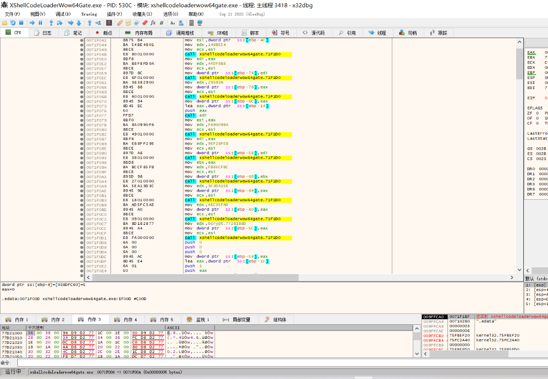548x379 pixels.
Task: Open Patches with the band-aid icon
Action: [x=120, y=23]
